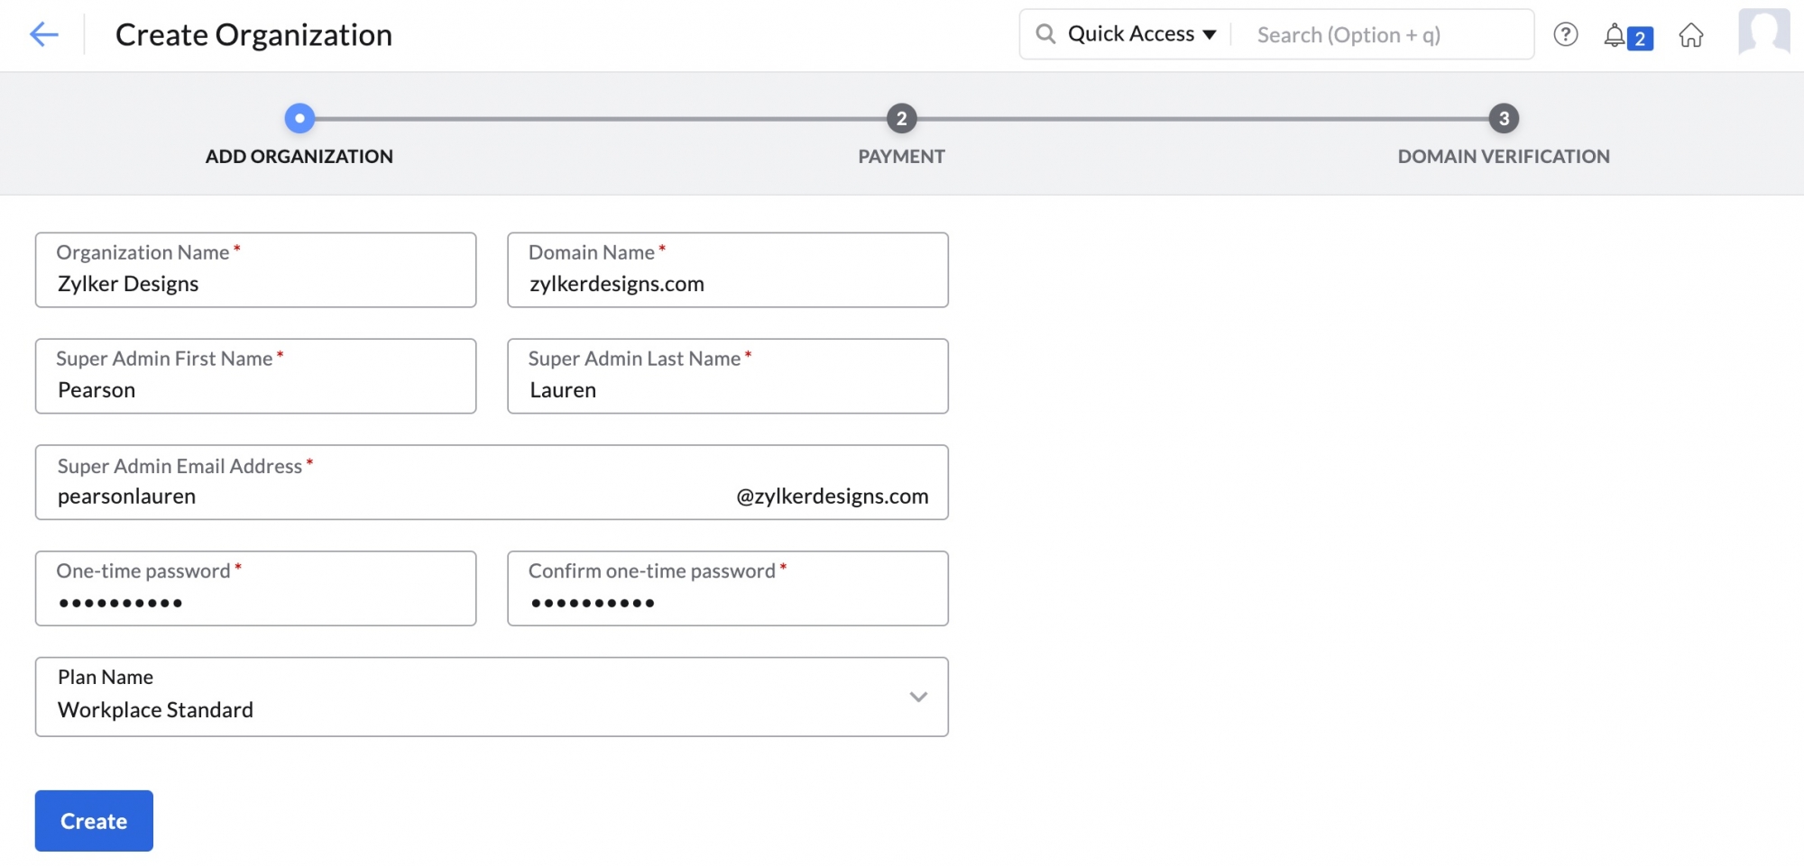Click the search magnifier icon

click(1045, 34)
